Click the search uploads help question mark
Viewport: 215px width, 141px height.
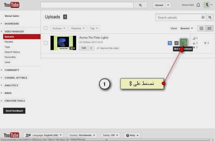pyautogui.click(x=203, y=17)
